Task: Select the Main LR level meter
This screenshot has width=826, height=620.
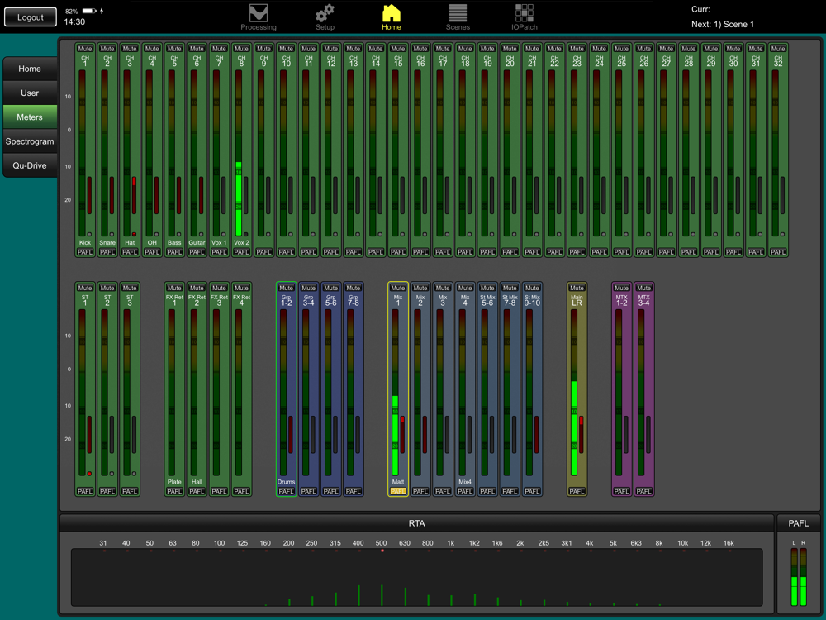Action: point(574,392)
